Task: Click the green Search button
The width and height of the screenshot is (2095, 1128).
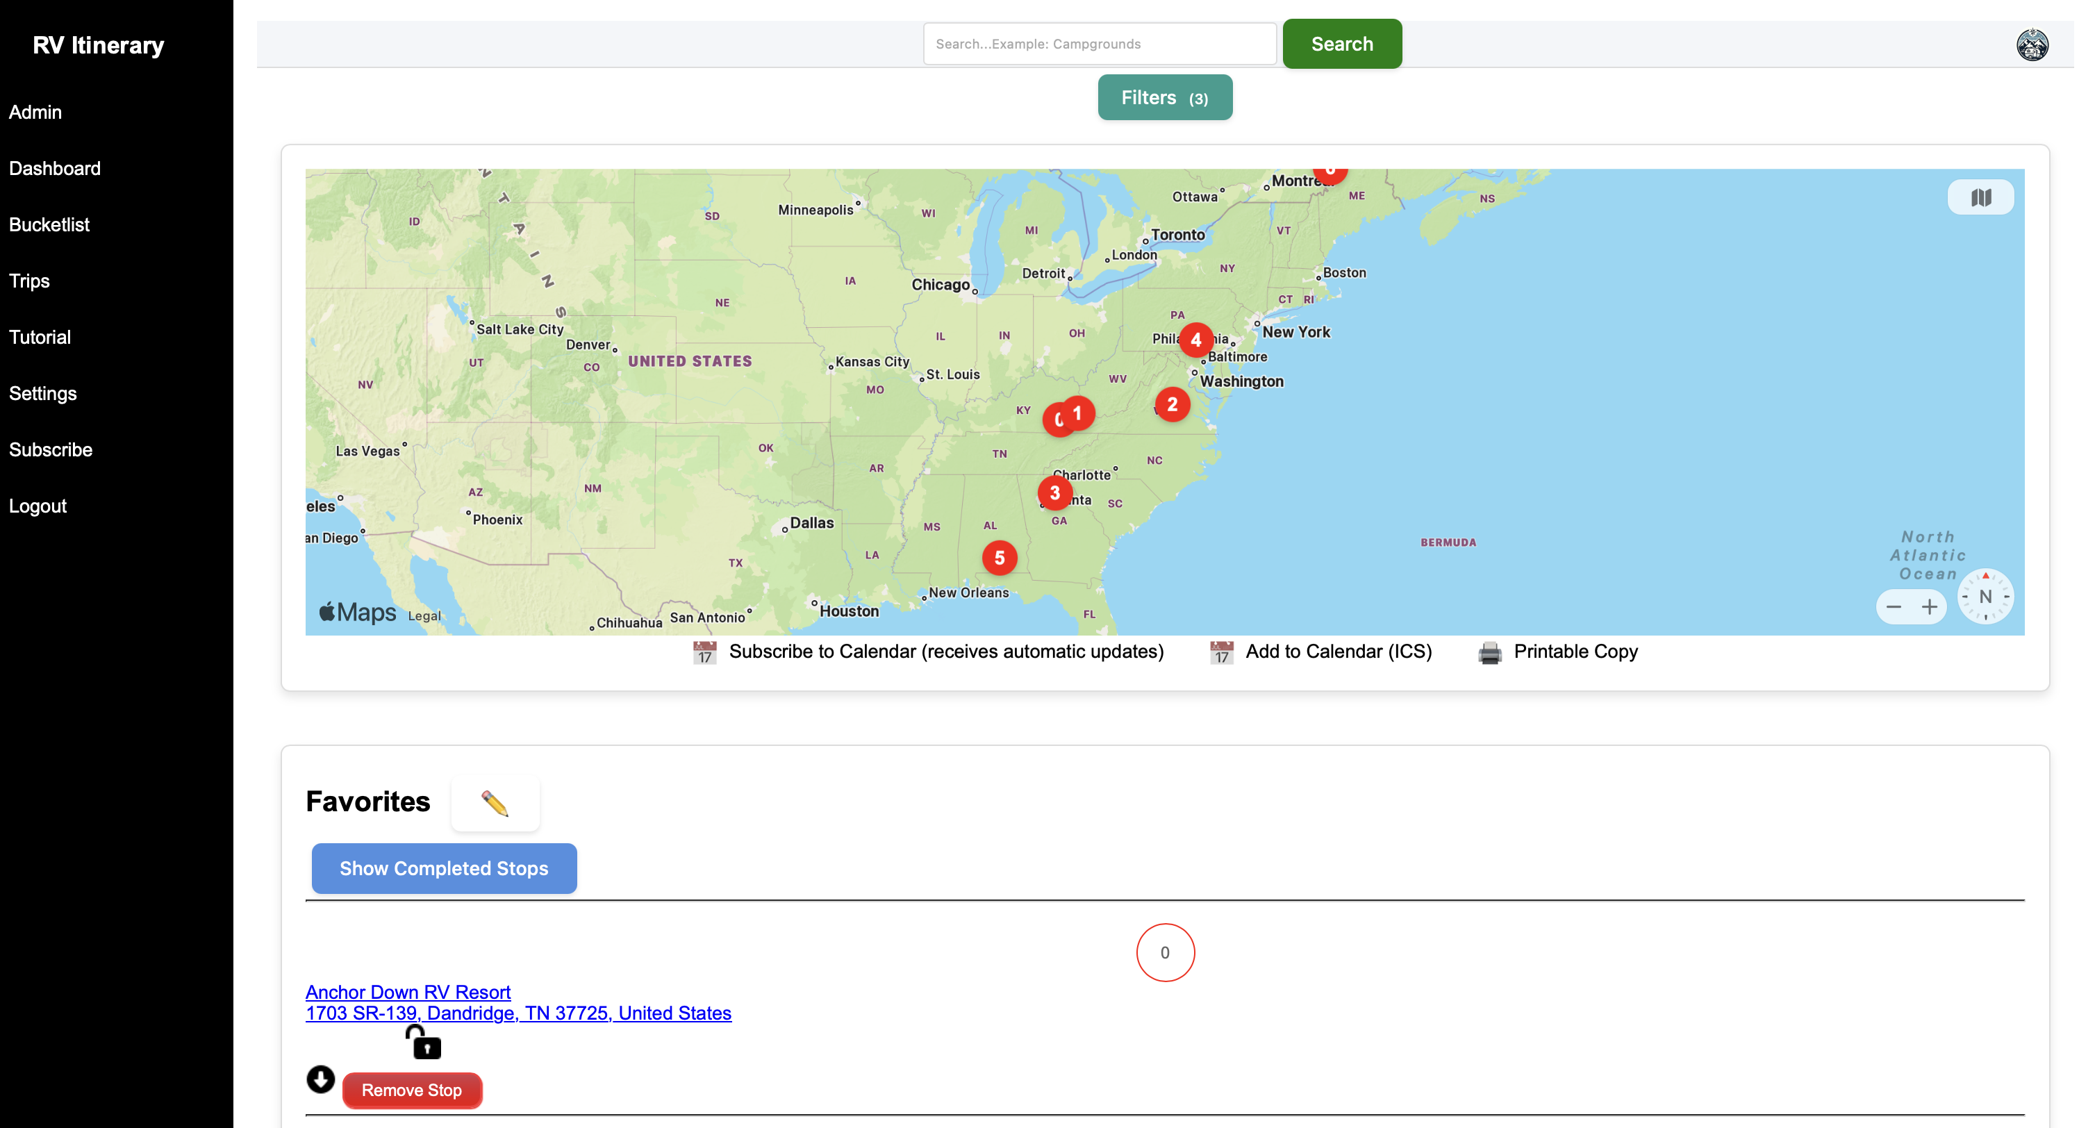Action: tap(1342, 44)
